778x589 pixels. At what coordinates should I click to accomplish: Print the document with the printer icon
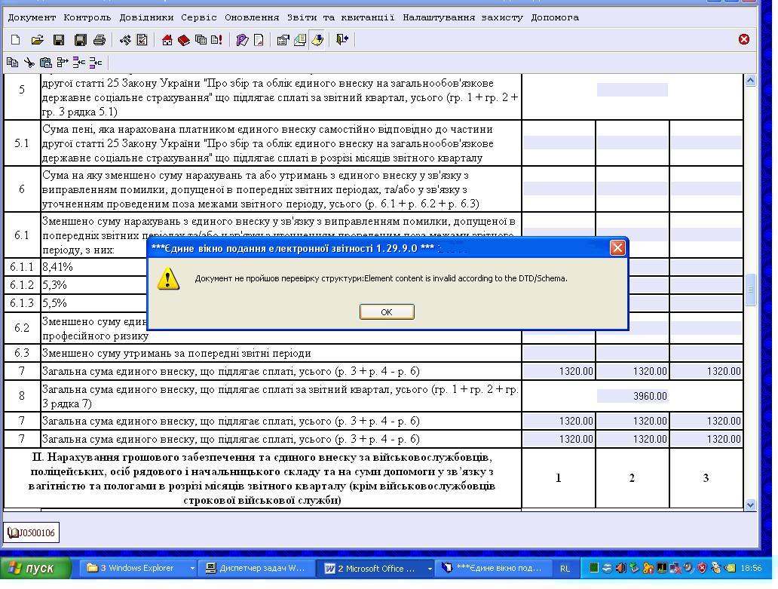[100, 40]
